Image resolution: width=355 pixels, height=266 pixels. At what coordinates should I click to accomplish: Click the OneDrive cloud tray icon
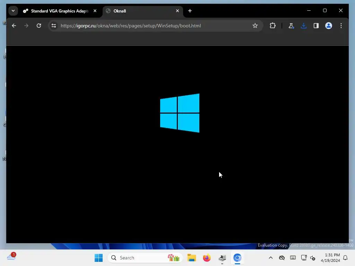[282, 258]
